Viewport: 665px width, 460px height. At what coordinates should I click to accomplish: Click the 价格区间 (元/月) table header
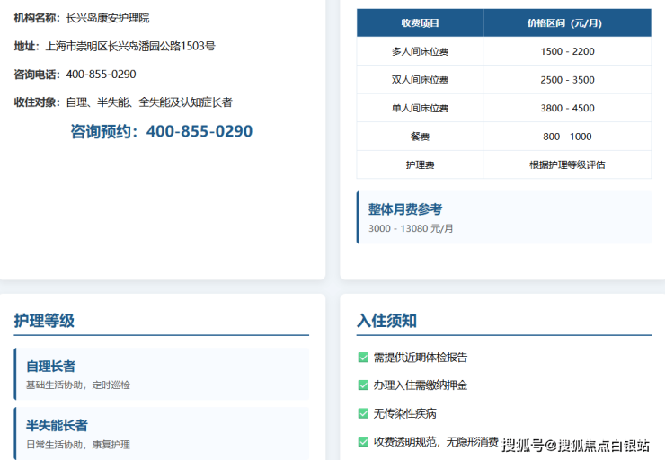[567, 22]
